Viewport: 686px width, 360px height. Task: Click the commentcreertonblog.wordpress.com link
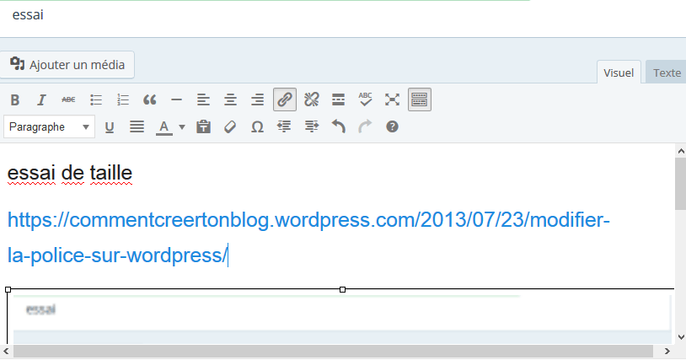pos(307,221)
